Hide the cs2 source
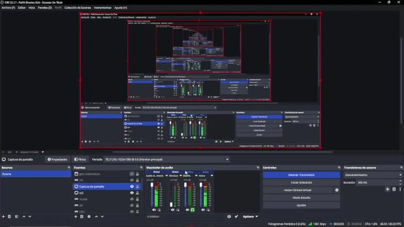The image size is (404, 227). 132,193
